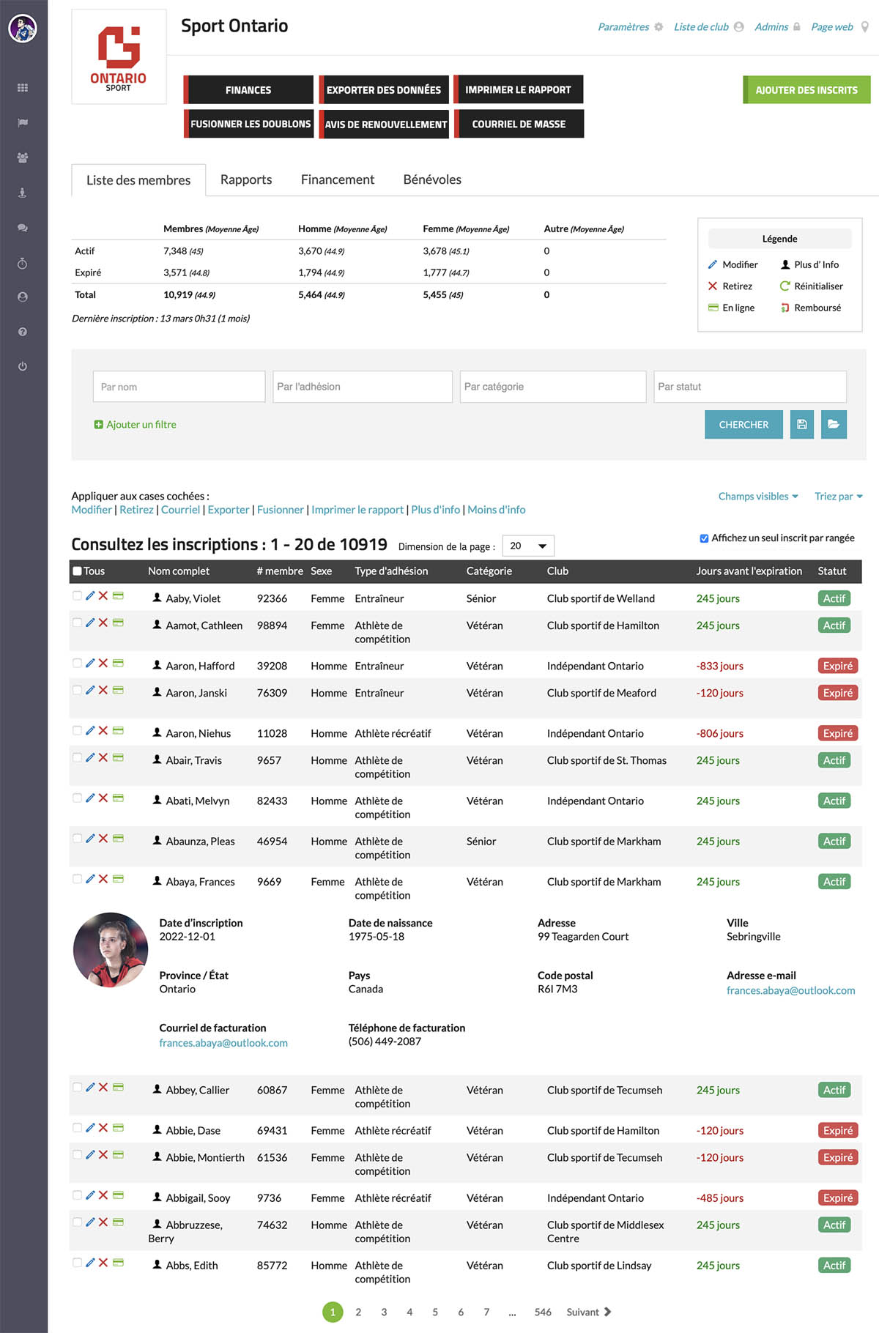Tick the checkbox for Aamot, Cathleen row

78,623
